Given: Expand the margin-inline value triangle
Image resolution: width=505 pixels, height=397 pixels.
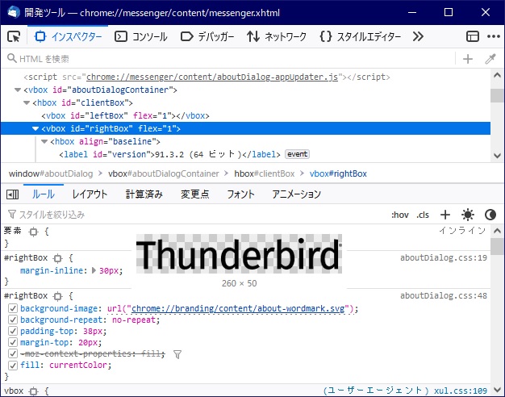Looking at the screenshot, I should [93, 271].
